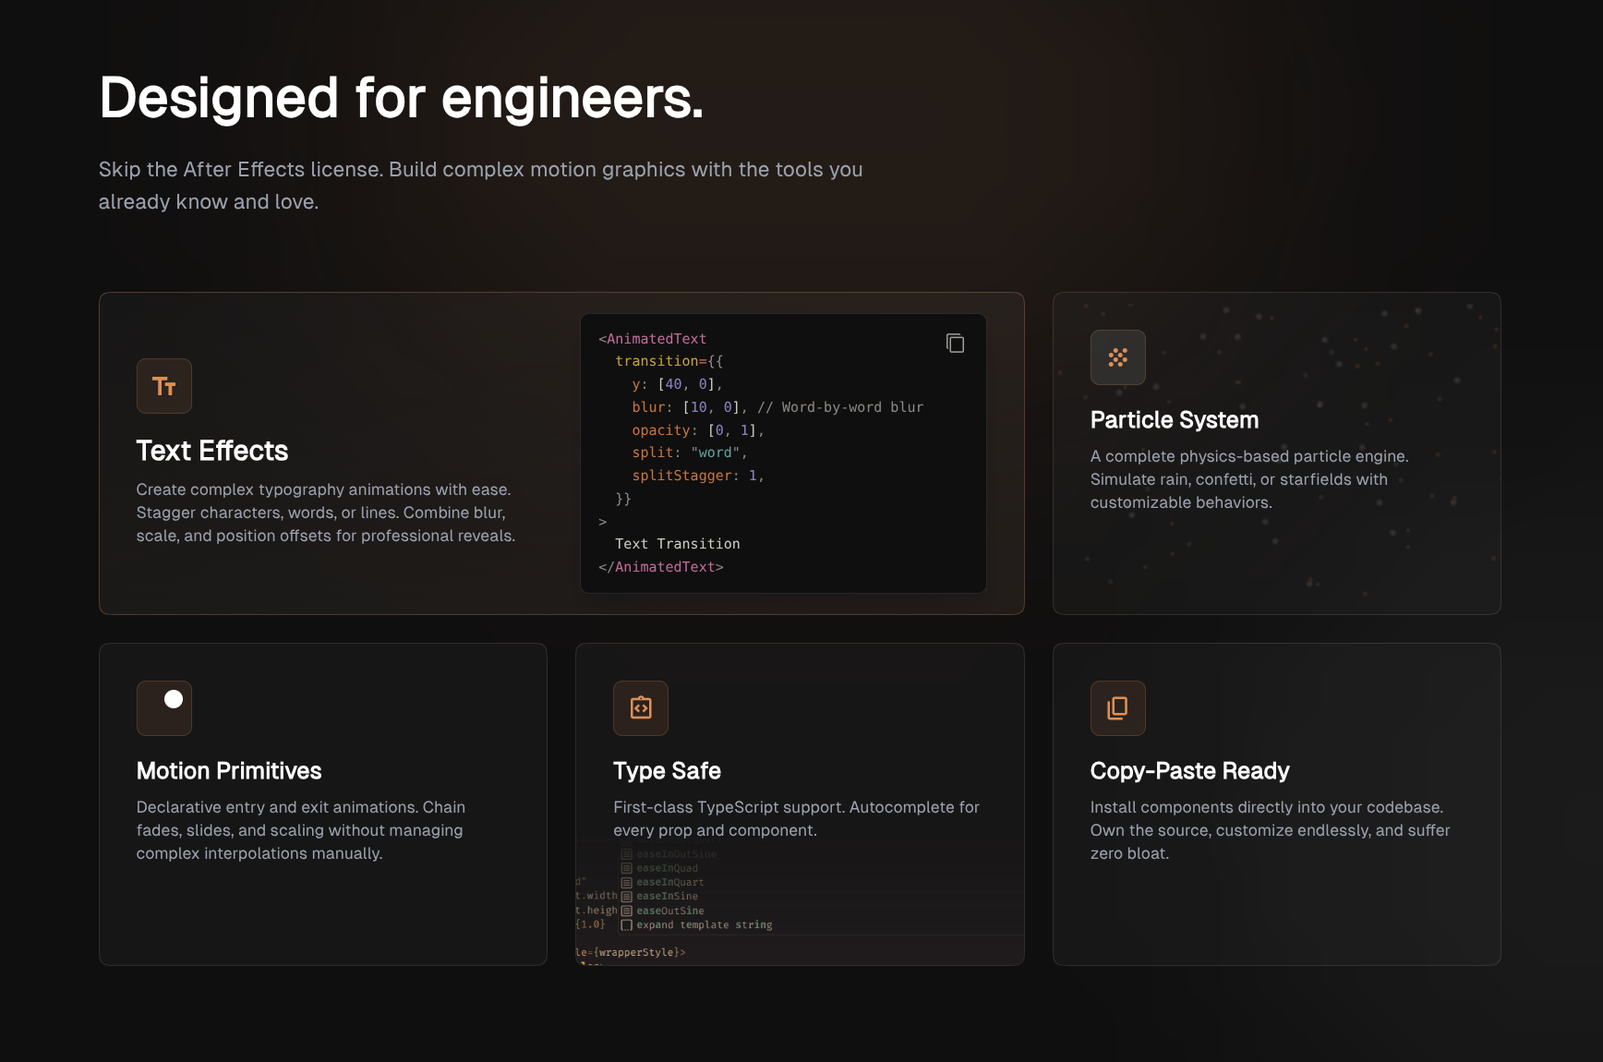Click the easeInQuad method icon in the autocomplete
1603x1062 pixels.
[x=627, y=868]
